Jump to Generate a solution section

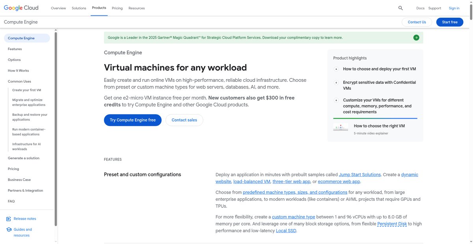click(x=24, y=158)
